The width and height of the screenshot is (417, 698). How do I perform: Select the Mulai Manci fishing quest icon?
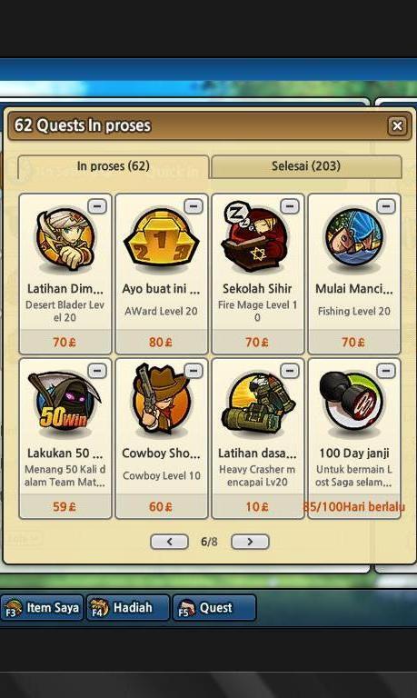click(x=353, y=240)
